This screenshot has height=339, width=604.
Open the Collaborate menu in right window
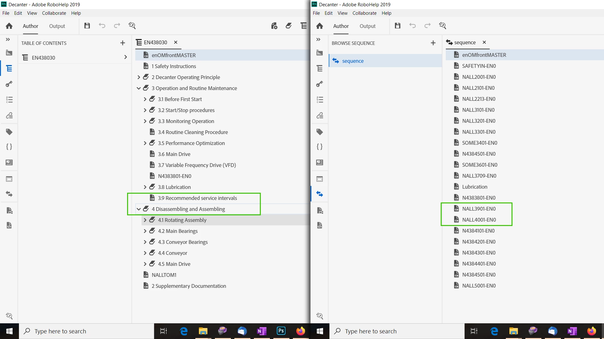pyautogui.click(x=364, y=13)
